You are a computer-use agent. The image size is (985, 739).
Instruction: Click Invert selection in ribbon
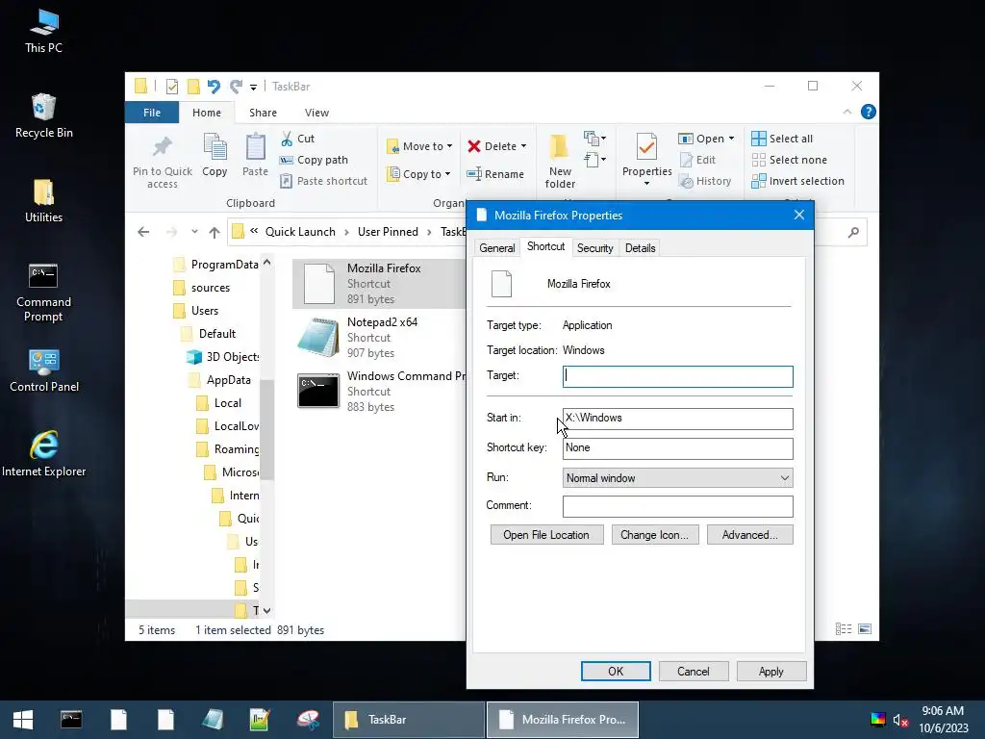pos(797,181)
